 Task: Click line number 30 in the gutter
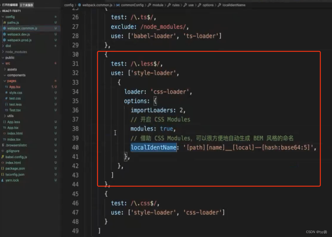coord(75,54)
